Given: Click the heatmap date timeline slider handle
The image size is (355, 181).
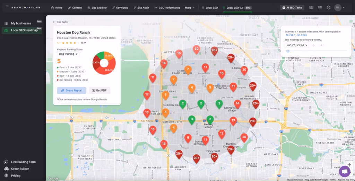Looking at the screenshot, I should [x=288, y=51].
